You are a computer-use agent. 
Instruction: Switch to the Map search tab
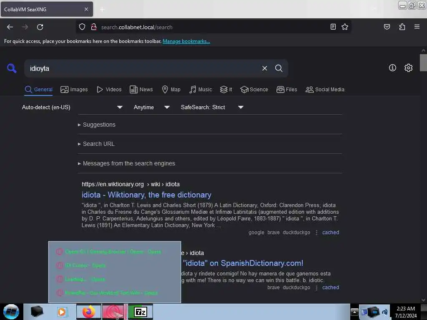(171, 90)
